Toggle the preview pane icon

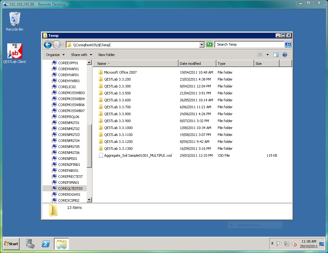[x=276, y=55]
